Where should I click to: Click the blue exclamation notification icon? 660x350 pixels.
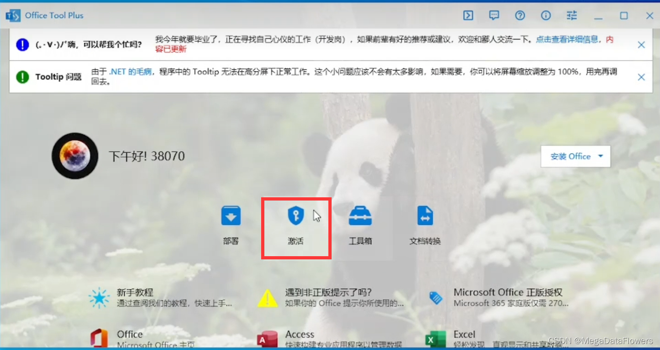point(23,45)
